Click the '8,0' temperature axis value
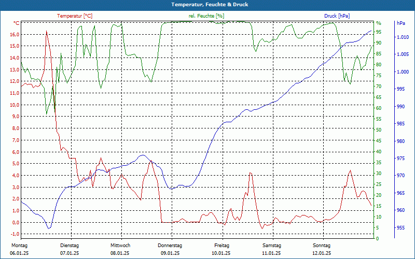The width and height of the screenshot is (415, 259). pyautogui.click(x=16, y=128)
